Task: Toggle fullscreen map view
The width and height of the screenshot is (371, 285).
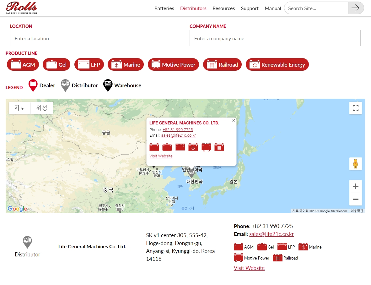Action: click(355, 108)
